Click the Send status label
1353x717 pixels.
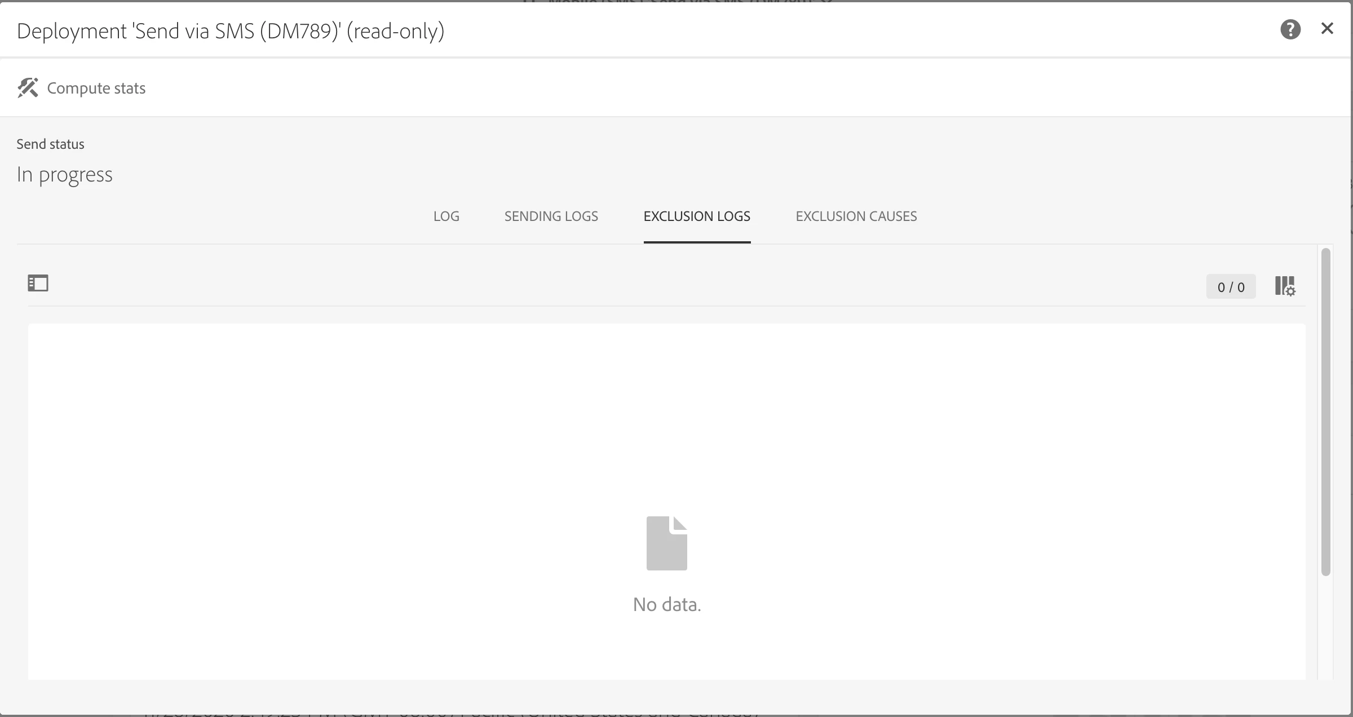click(50, 144)
